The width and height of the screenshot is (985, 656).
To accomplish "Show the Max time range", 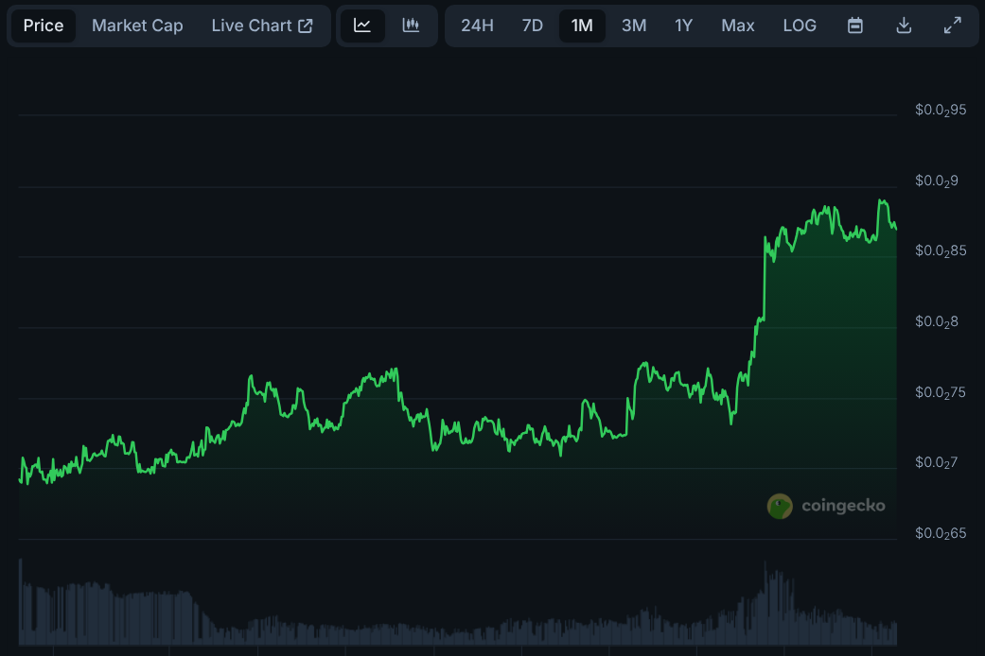I will click(x=738, y=26).
